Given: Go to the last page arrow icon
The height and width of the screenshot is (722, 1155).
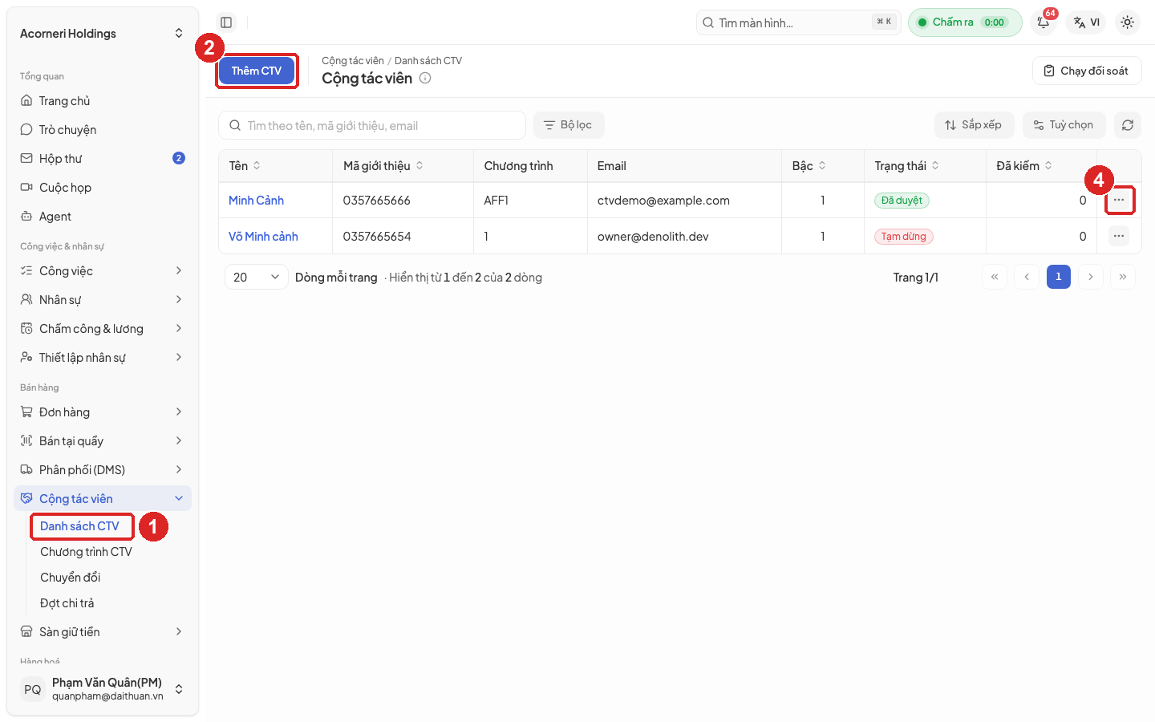Looking at the screenshot, I should 1122,277.
